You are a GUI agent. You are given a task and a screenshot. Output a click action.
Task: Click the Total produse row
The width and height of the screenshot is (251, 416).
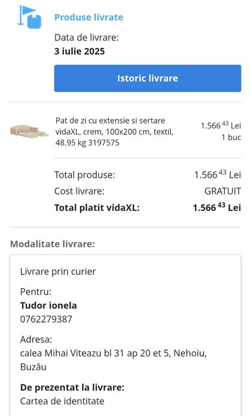click(x=148, y=175)
